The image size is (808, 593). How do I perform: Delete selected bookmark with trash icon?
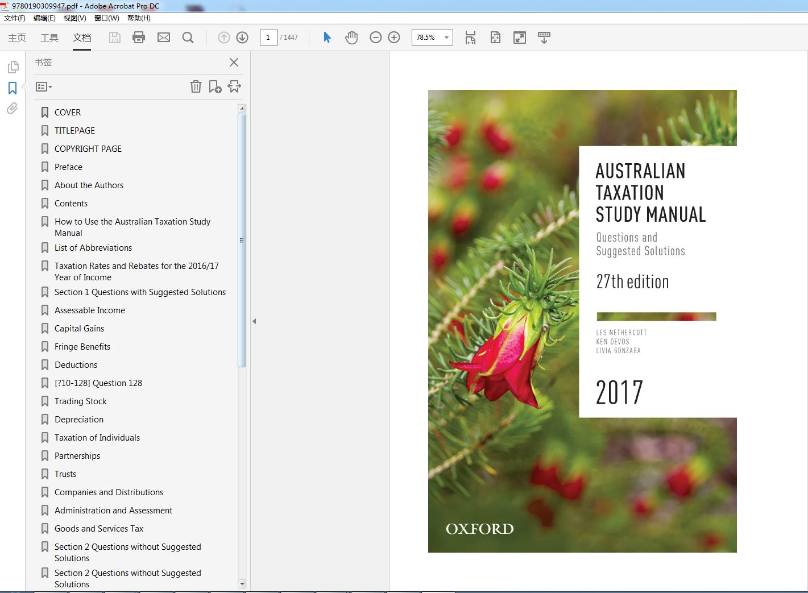[x=196, y=86]
